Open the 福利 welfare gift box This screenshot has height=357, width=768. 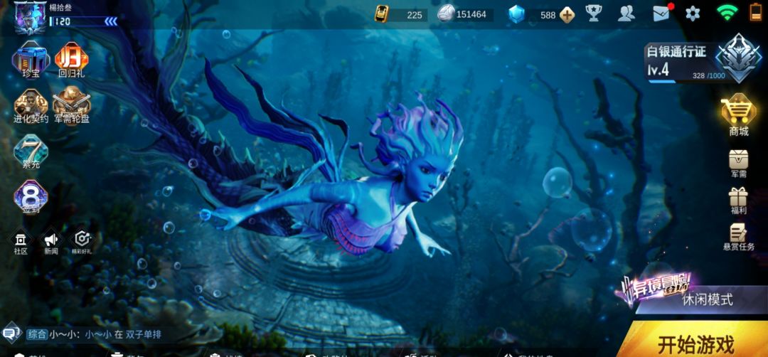pyautogui.click(x=738, y=201)
